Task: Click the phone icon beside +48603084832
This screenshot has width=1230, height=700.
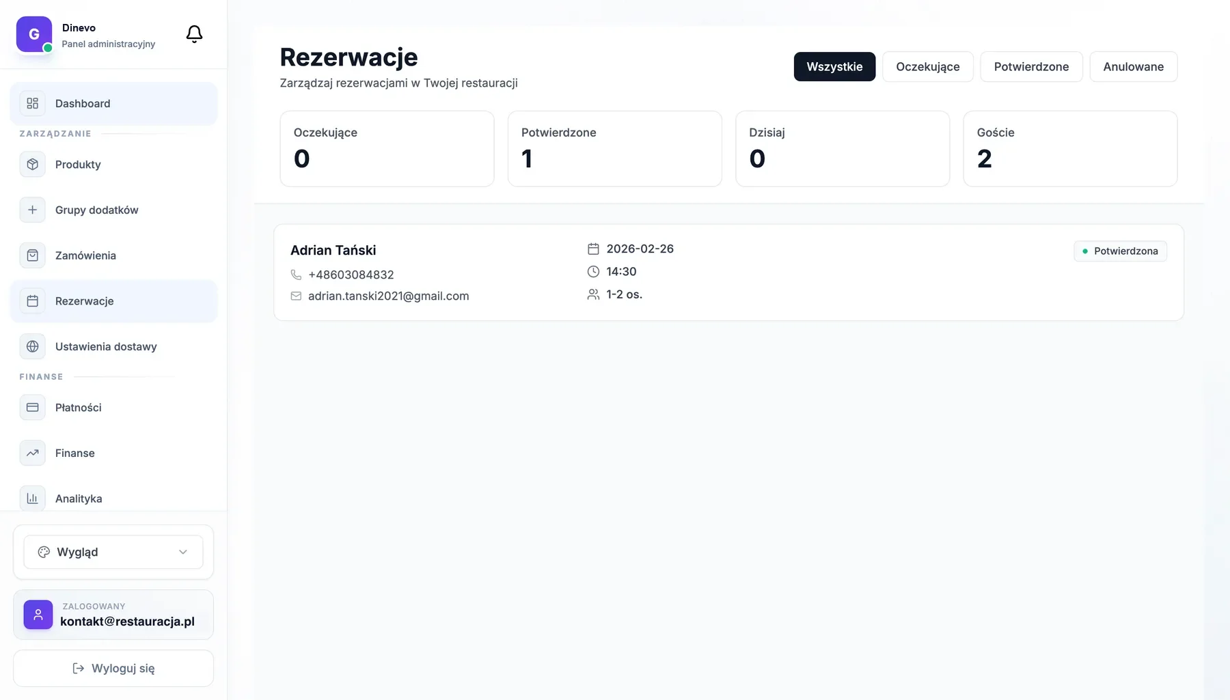Action: click(x=296, y=275)
